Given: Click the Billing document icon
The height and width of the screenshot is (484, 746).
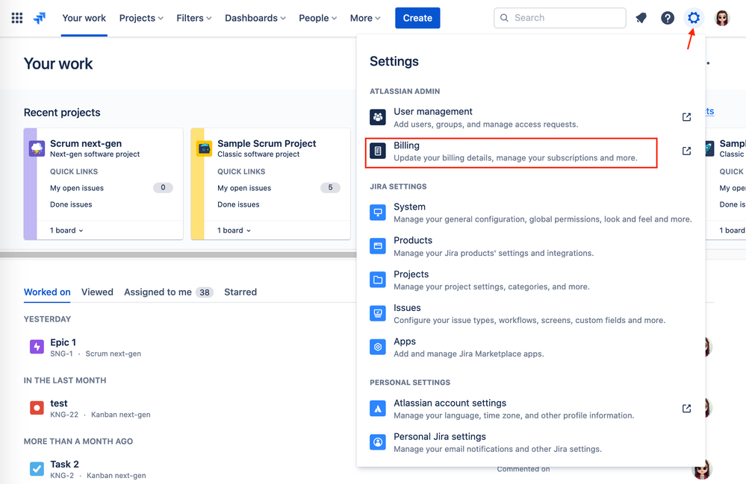Looking at the screenshot, I should [378, 151].
